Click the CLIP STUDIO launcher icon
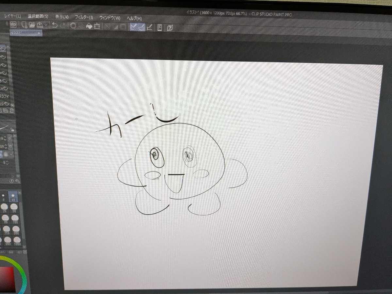This screenshot has height=294, width=392. click(x=13, y=24)
